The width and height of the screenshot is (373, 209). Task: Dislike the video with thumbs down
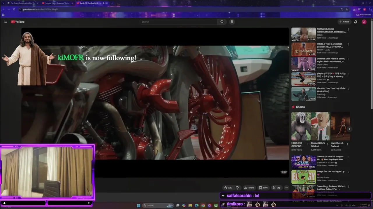[x=237, y=188]
